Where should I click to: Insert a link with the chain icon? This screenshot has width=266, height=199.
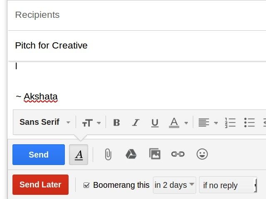pos(178,155)
